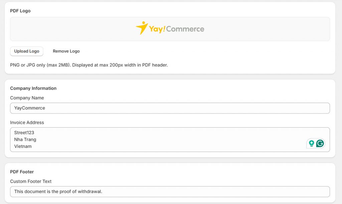Click the 'Vietnam' address line
The height and width of the screenshot is (204, 342).
coord(23,146)
